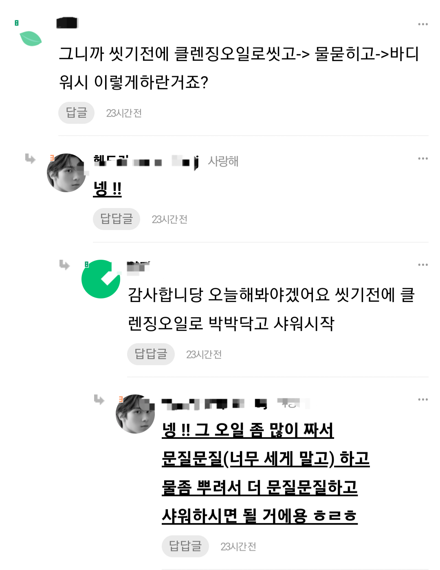Open the green leaf profile avatar

pyautogui.click(x=31, y=38)
